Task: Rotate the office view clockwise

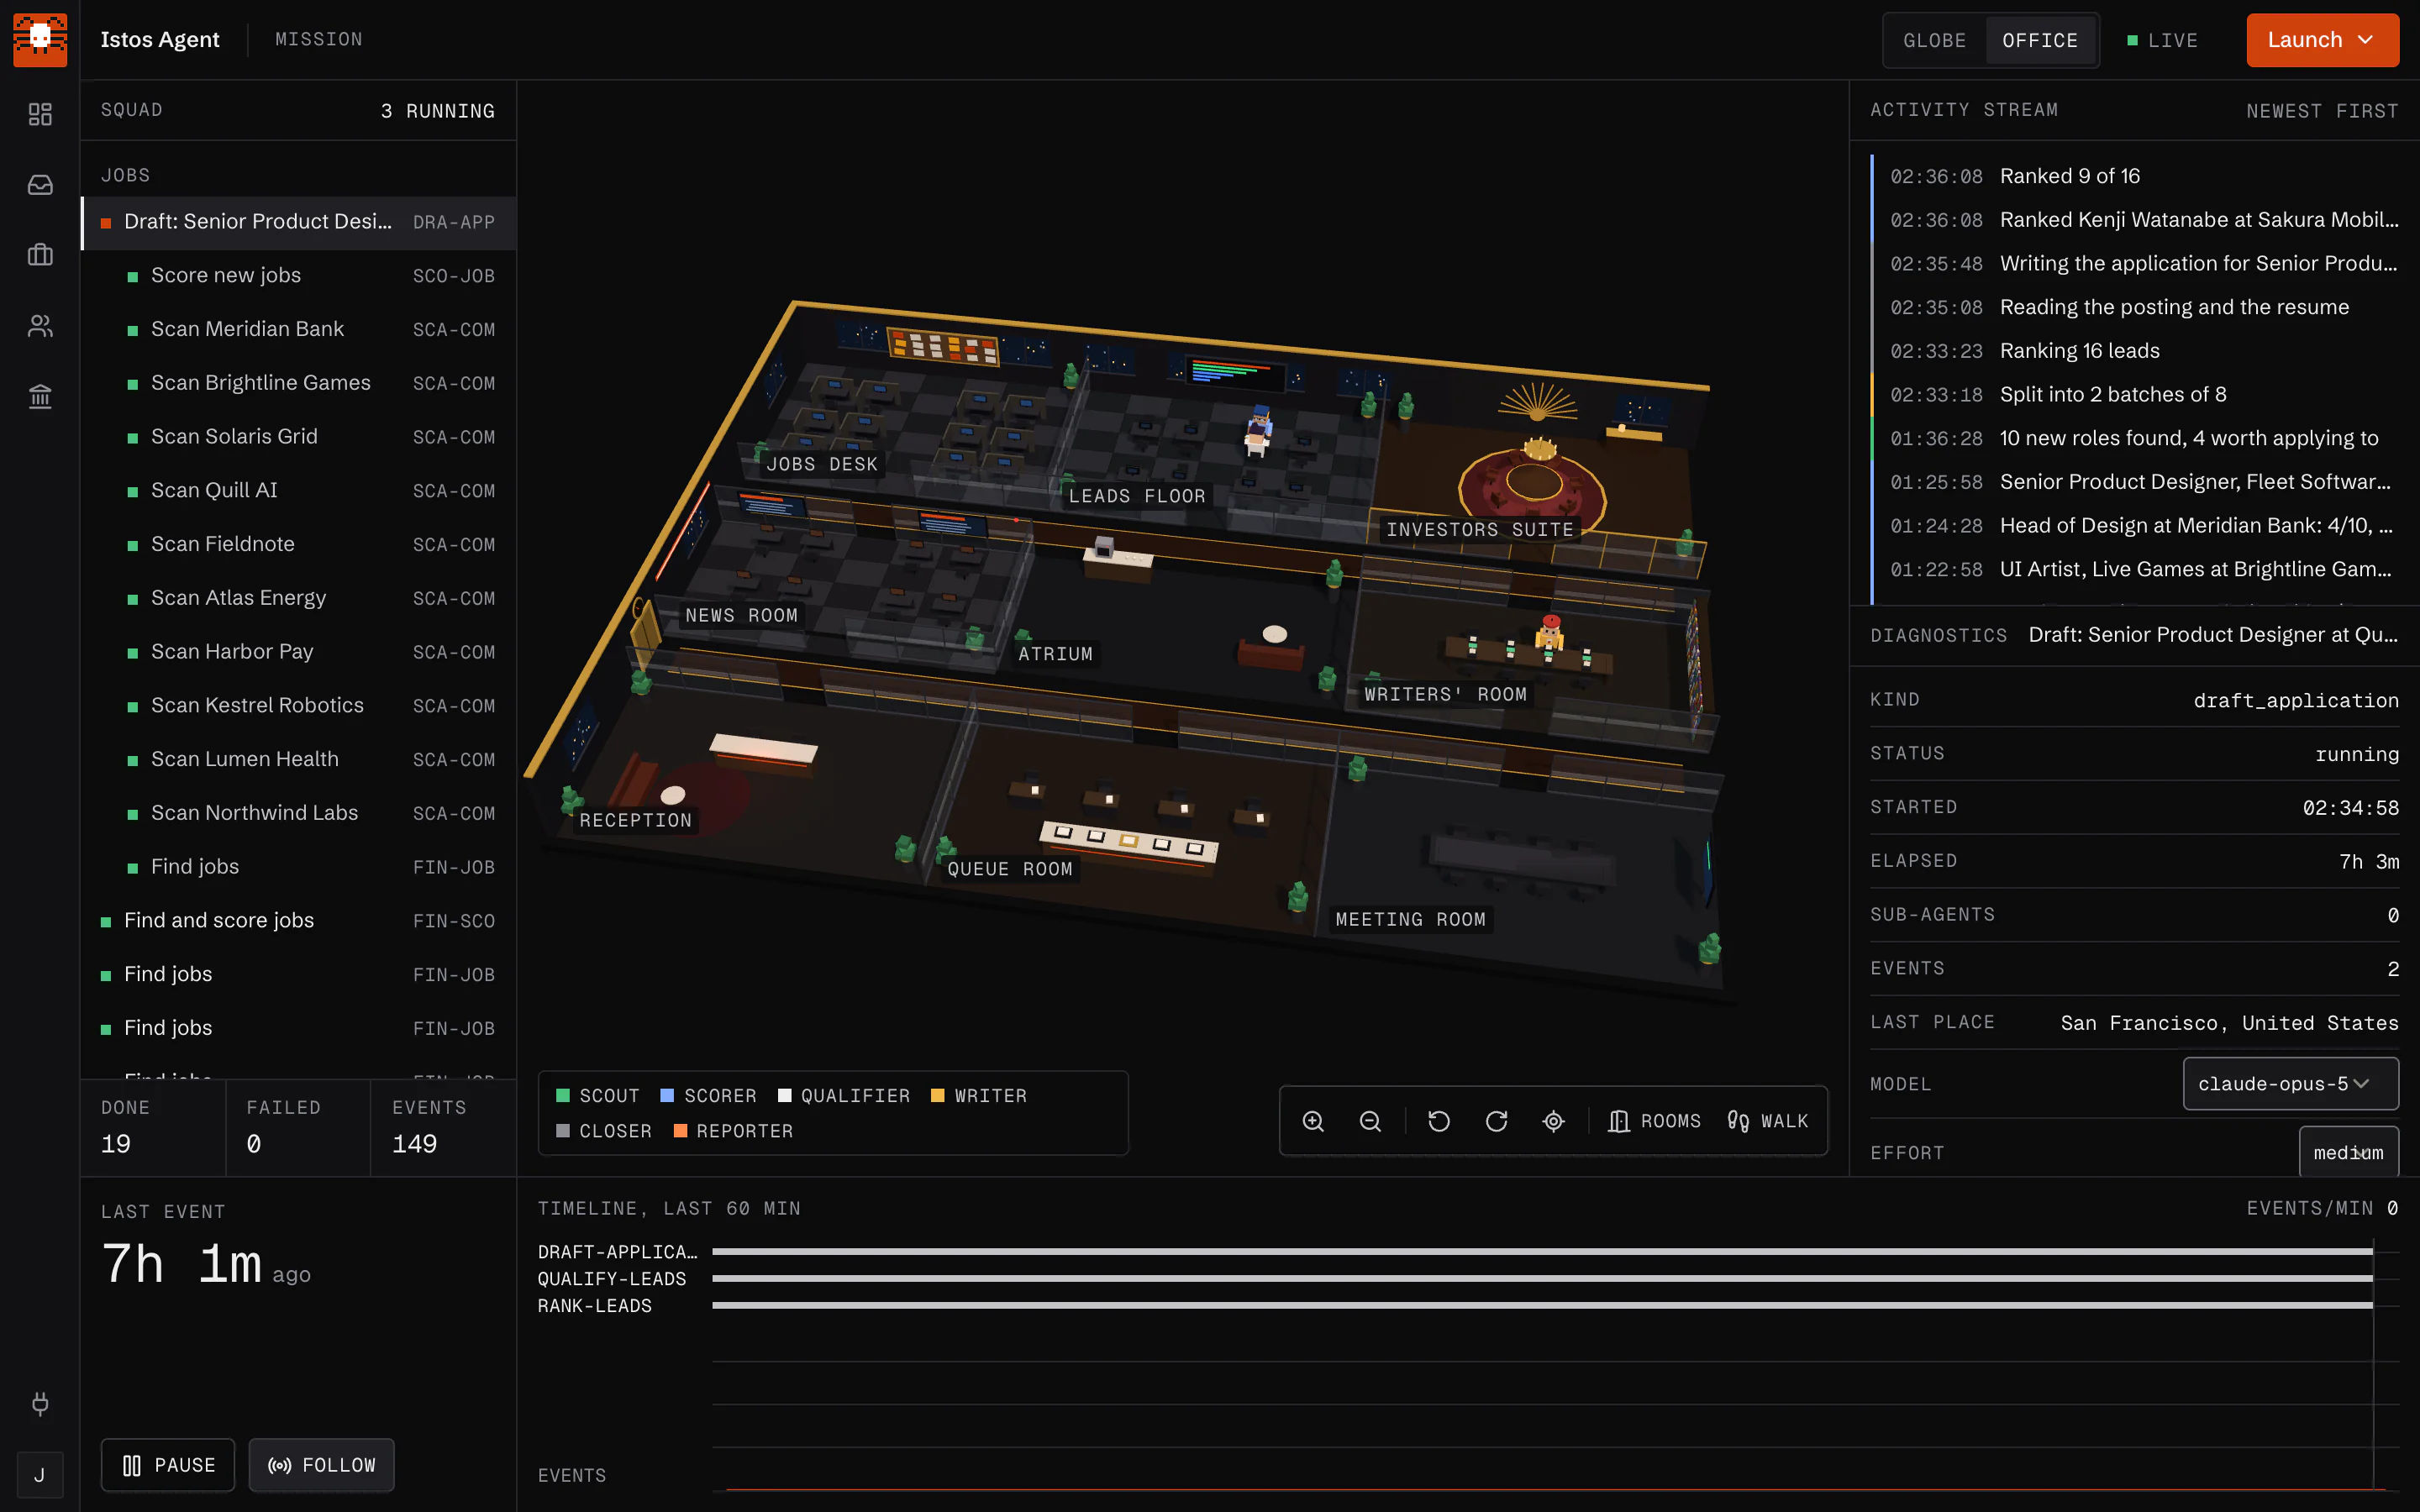Action: pos(1496,1121)
